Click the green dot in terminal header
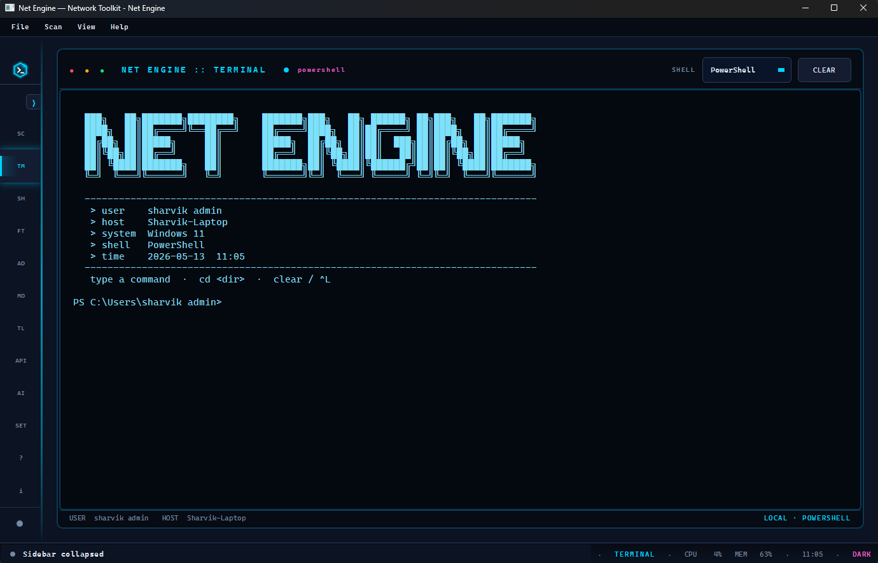Screen dimensions: 878x563 pyautogui.click(x=102, y=71)
